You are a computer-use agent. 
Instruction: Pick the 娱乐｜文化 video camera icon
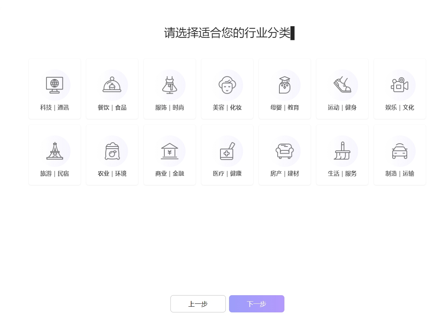click(400, 85)
